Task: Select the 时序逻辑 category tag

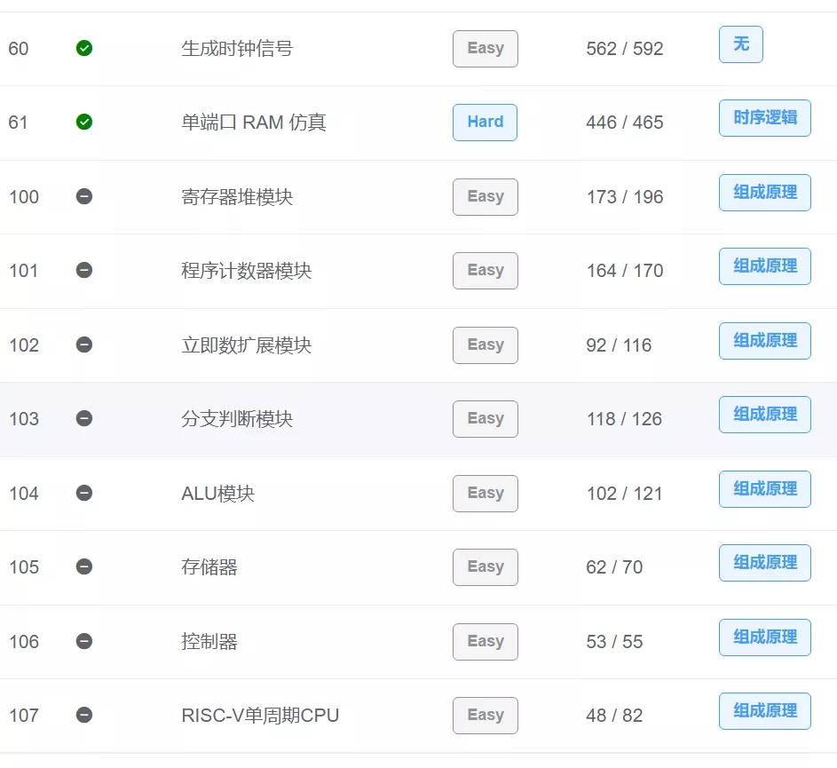Action: [764, 118]
